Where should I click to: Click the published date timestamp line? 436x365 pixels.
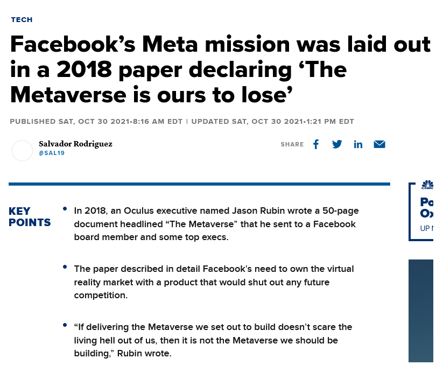coord(96,122)
